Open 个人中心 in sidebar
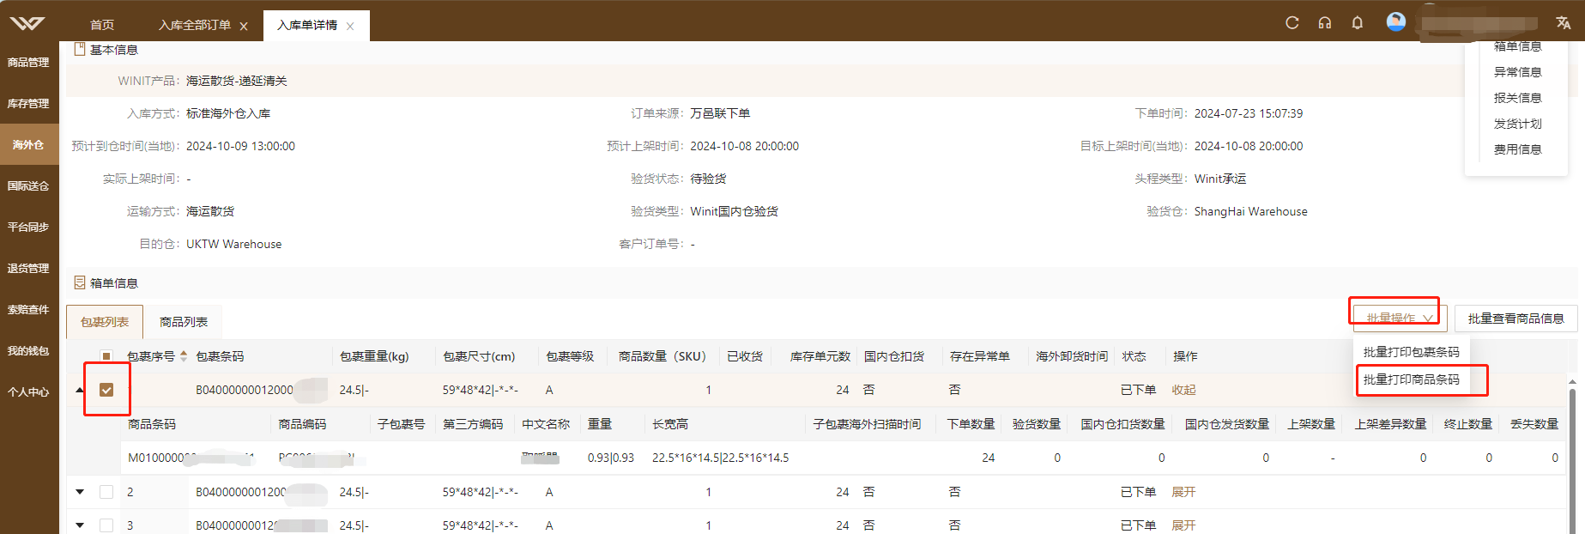This screenshot has height=534, width=1585. 28,392
